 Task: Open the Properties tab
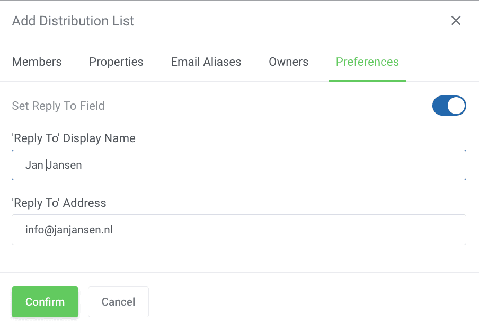coord(116,62)
